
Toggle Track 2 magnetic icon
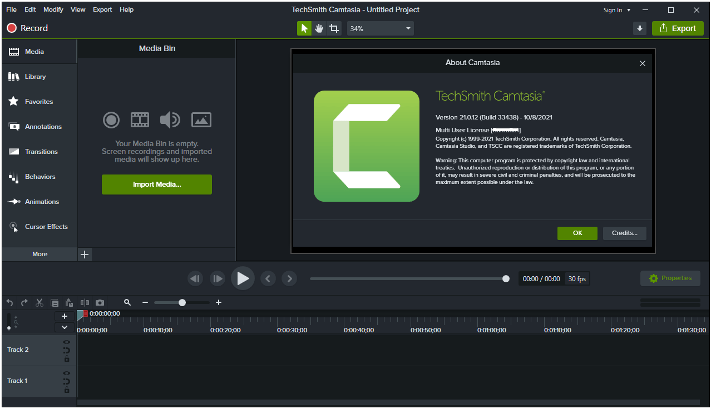coord(67,350)
